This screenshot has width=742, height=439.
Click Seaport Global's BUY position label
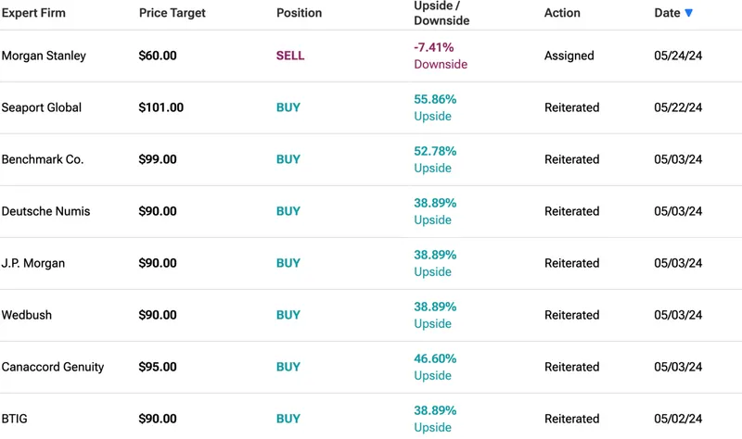(x=288, y=107)
